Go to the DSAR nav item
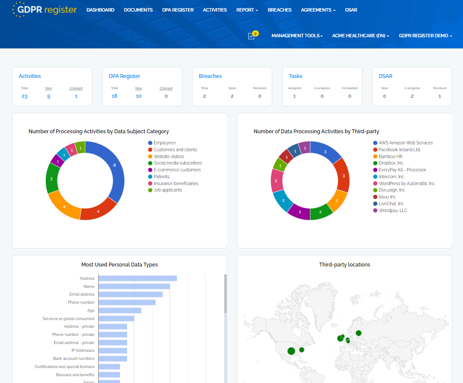Viewport: 463px width, 383px height. (351, 10)
